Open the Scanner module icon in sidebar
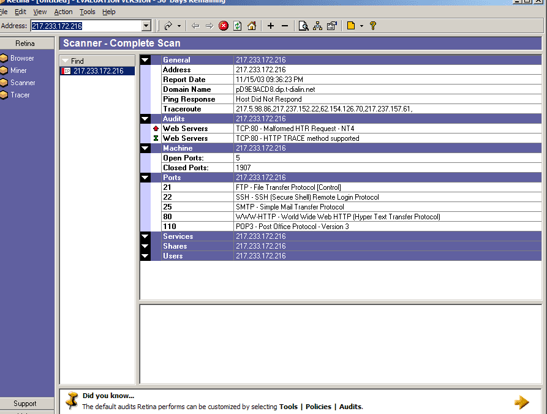 click(4, 83)
